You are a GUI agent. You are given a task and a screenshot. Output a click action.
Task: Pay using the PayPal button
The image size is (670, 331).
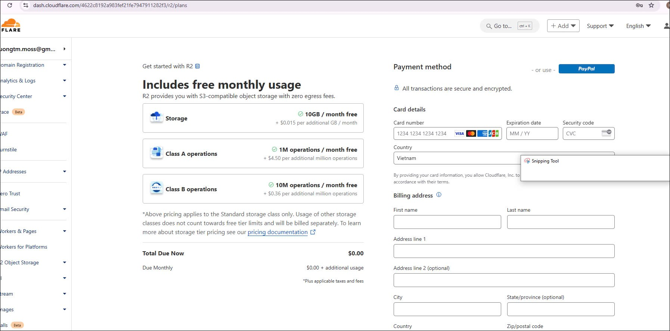point(586,69)
